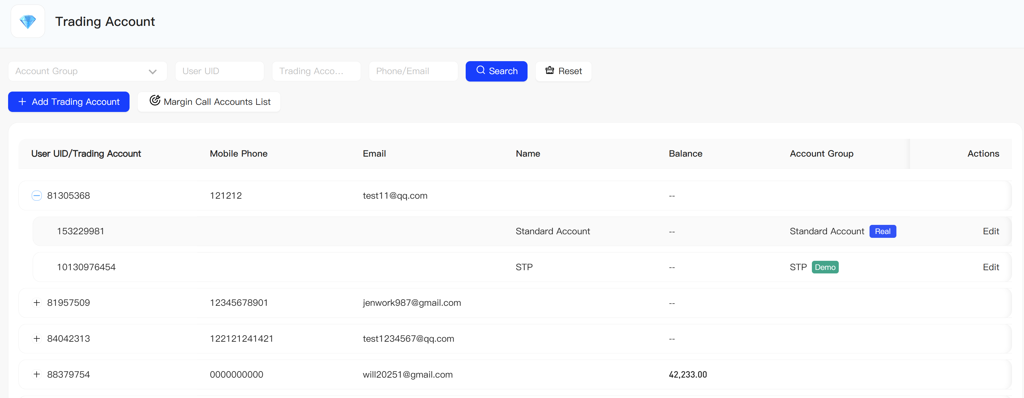1024x398 pixels.
Task: Expand row for user 81957509
Action: [x=37, y=303]
